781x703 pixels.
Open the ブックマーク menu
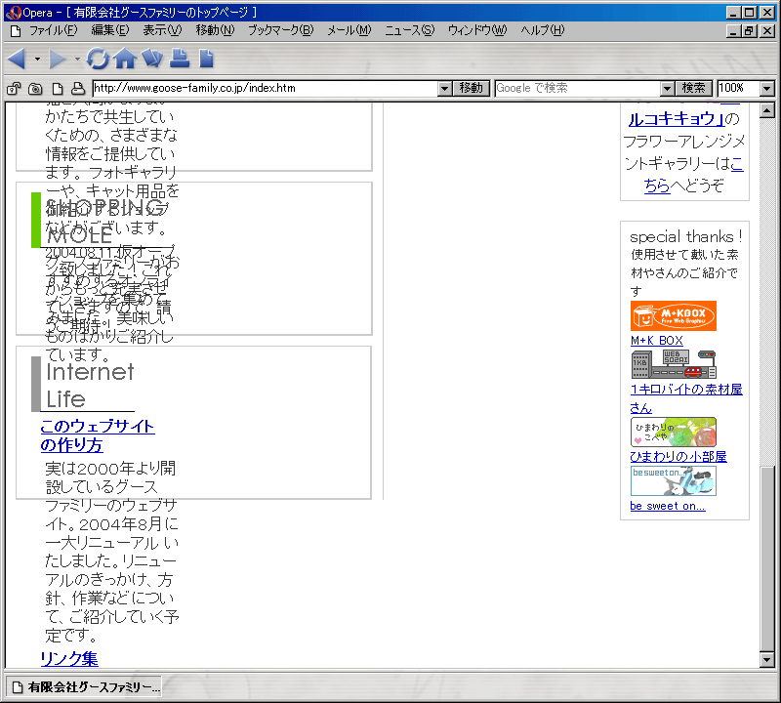point(281,31)
